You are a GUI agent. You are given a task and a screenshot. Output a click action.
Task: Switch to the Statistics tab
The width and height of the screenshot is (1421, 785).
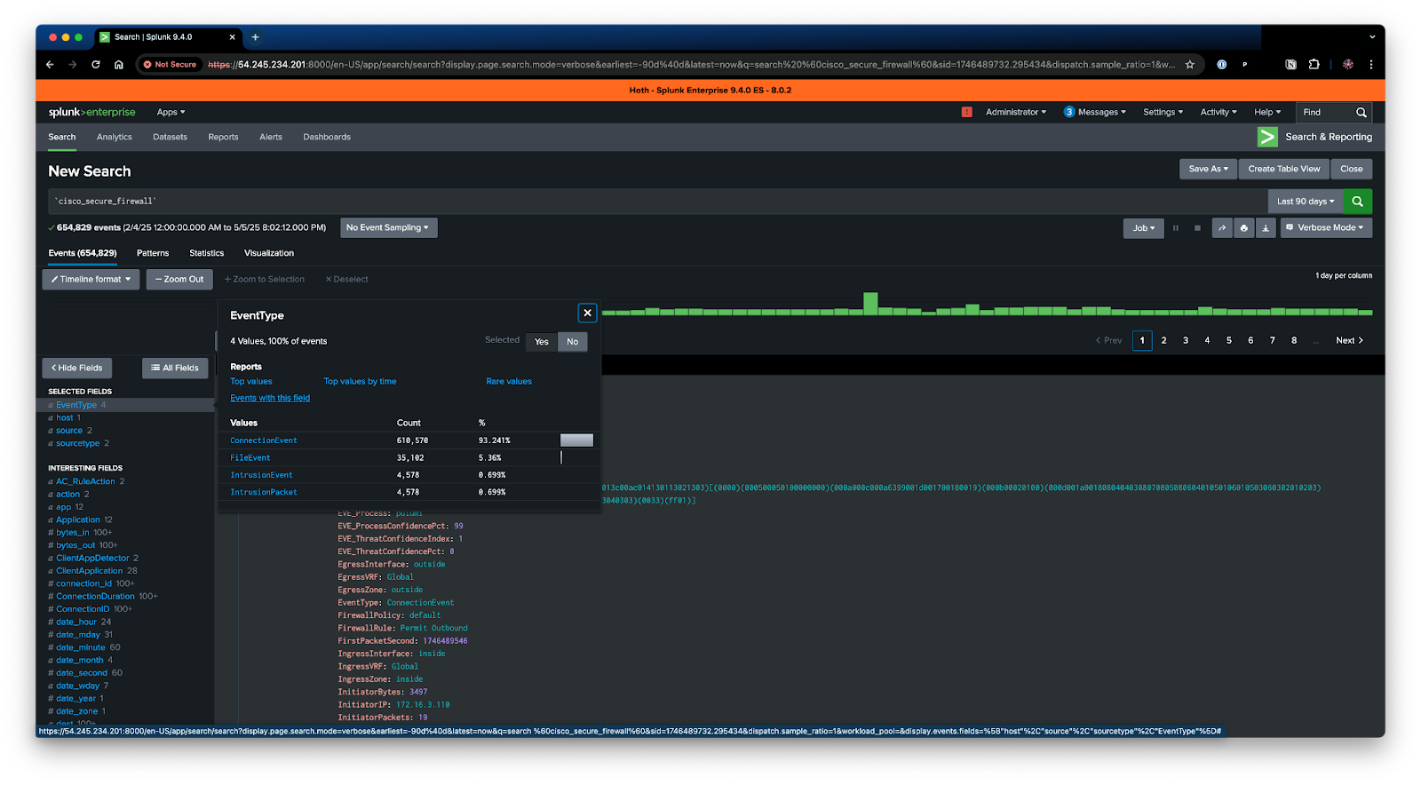206,253
